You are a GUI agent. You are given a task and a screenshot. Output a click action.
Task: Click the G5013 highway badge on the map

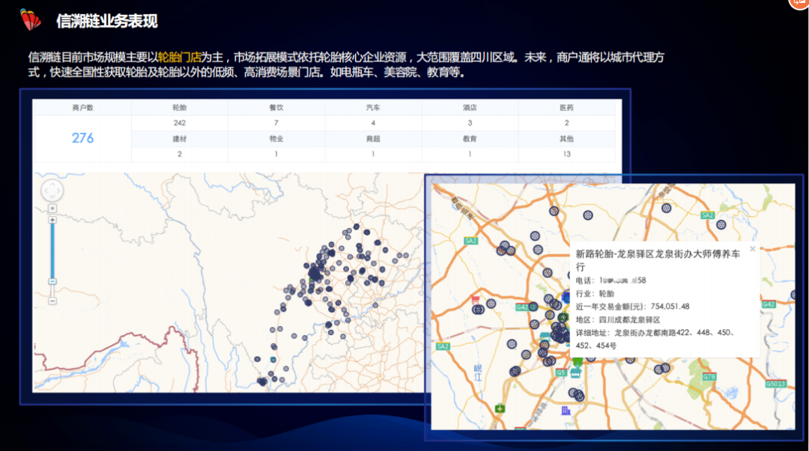pyautogui.click(x=775, y=384)
